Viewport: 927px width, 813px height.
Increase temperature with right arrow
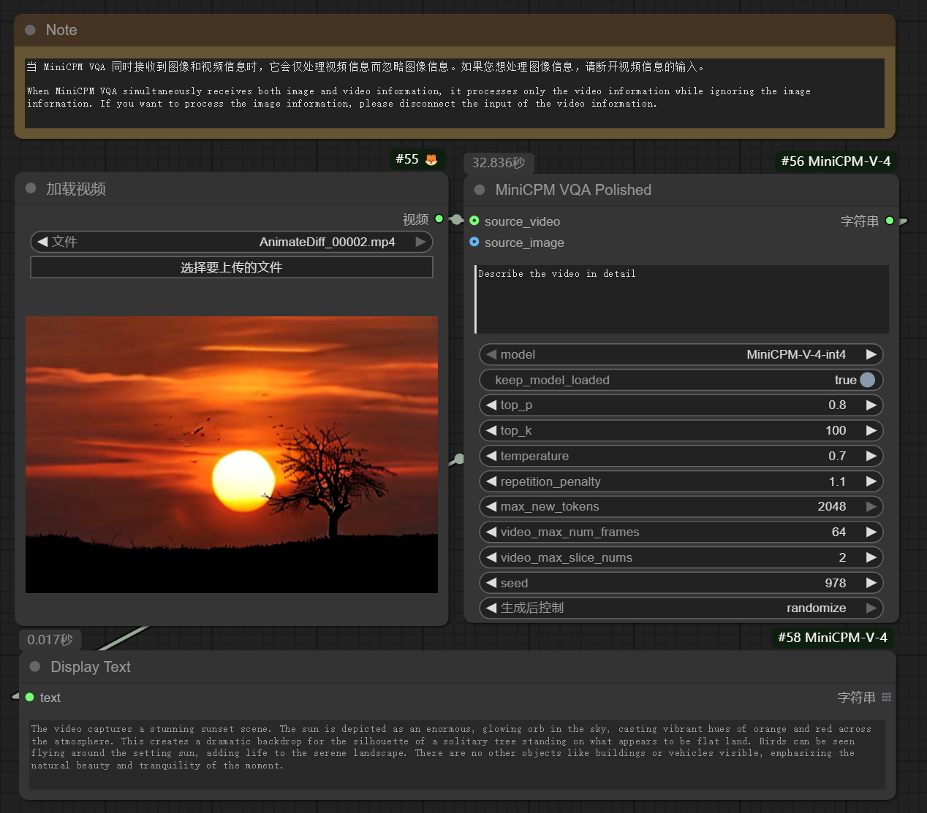pyautogui.click(x=871, y=456)
